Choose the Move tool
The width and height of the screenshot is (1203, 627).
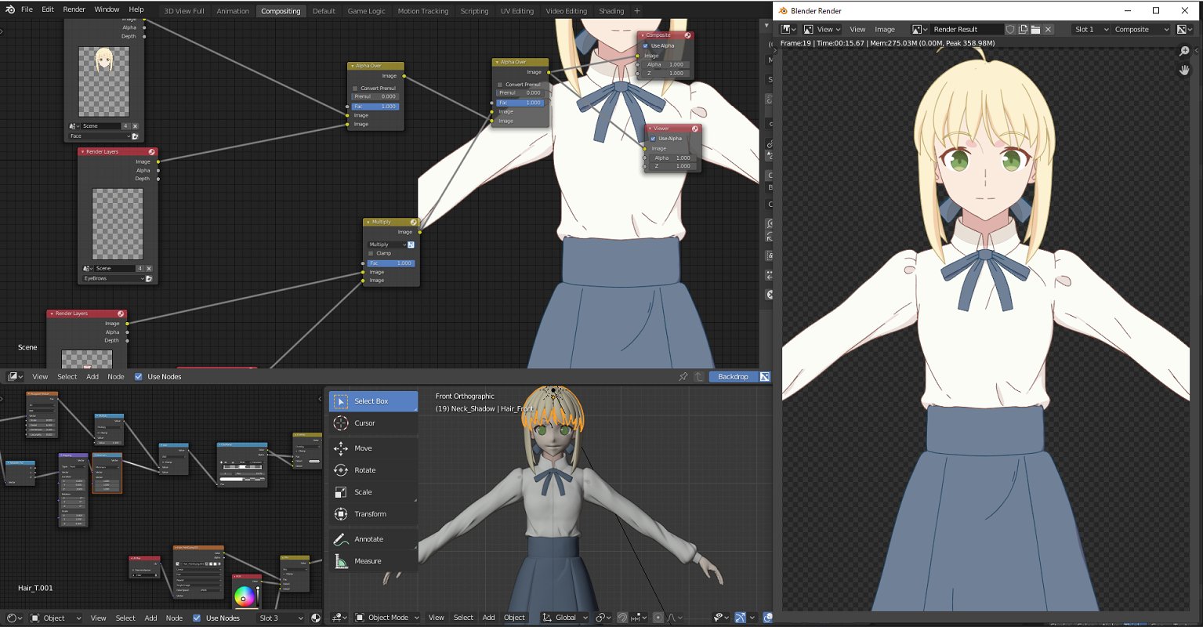373,448
